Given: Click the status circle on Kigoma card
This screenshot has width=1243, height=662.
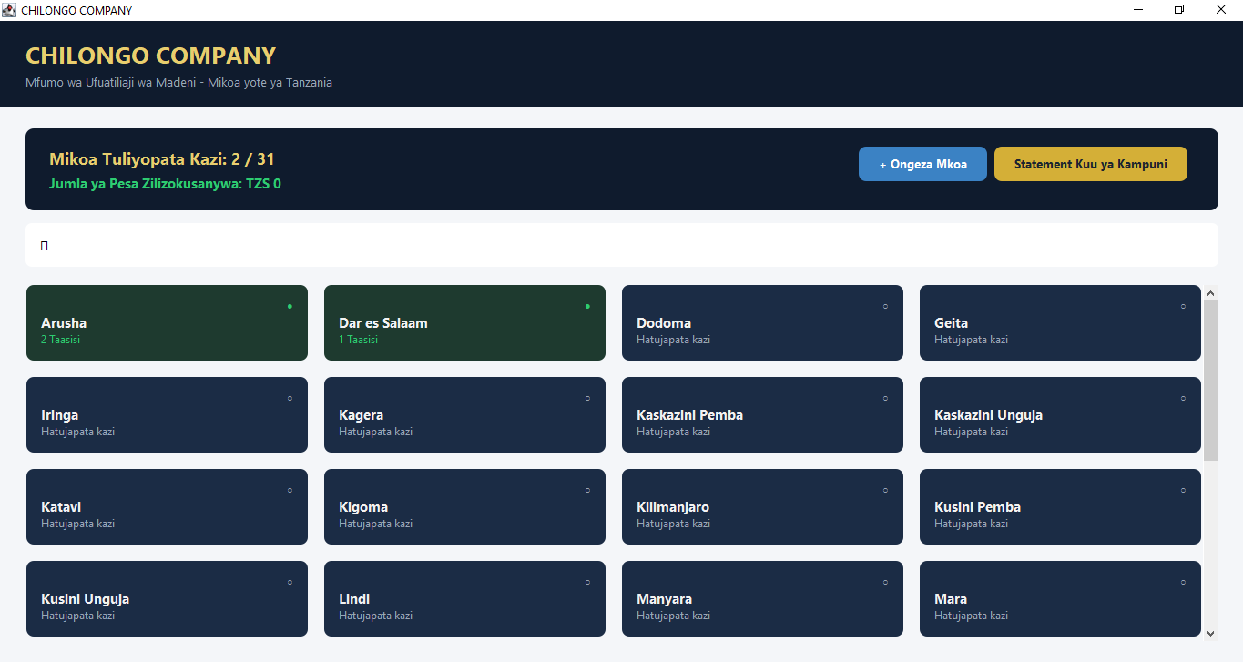Looking at the screenshot, I should [587, 490].
